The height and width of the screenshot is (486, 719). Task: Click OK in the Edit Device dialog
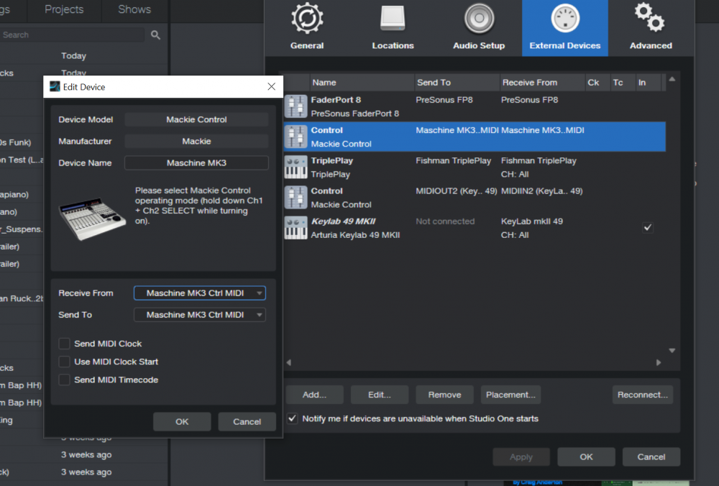(182, 421)
